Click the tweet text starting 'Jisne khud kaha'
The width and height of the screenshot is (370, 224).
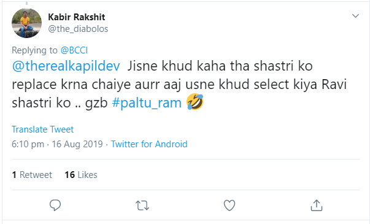(179, 84)
